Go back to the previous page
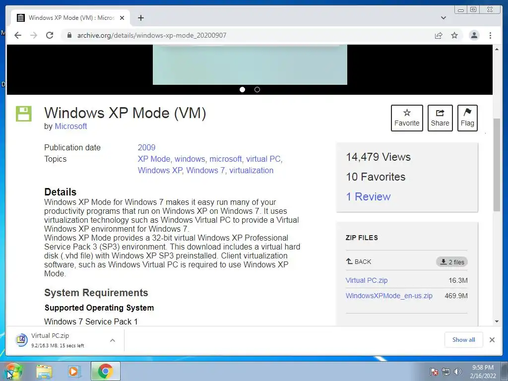Screen dimensions: 508x381 point(18,35)
